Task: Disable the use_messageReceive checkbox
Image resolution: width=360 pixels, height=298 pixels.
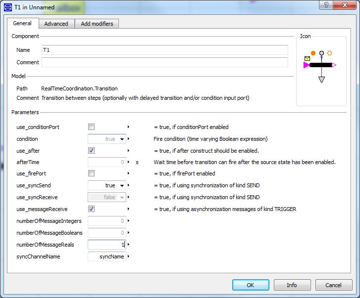Action: 91,209
